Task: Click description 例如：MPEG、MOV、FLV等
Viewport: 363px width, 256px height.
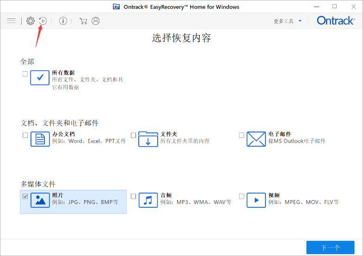Action: [x=303, y=202]
